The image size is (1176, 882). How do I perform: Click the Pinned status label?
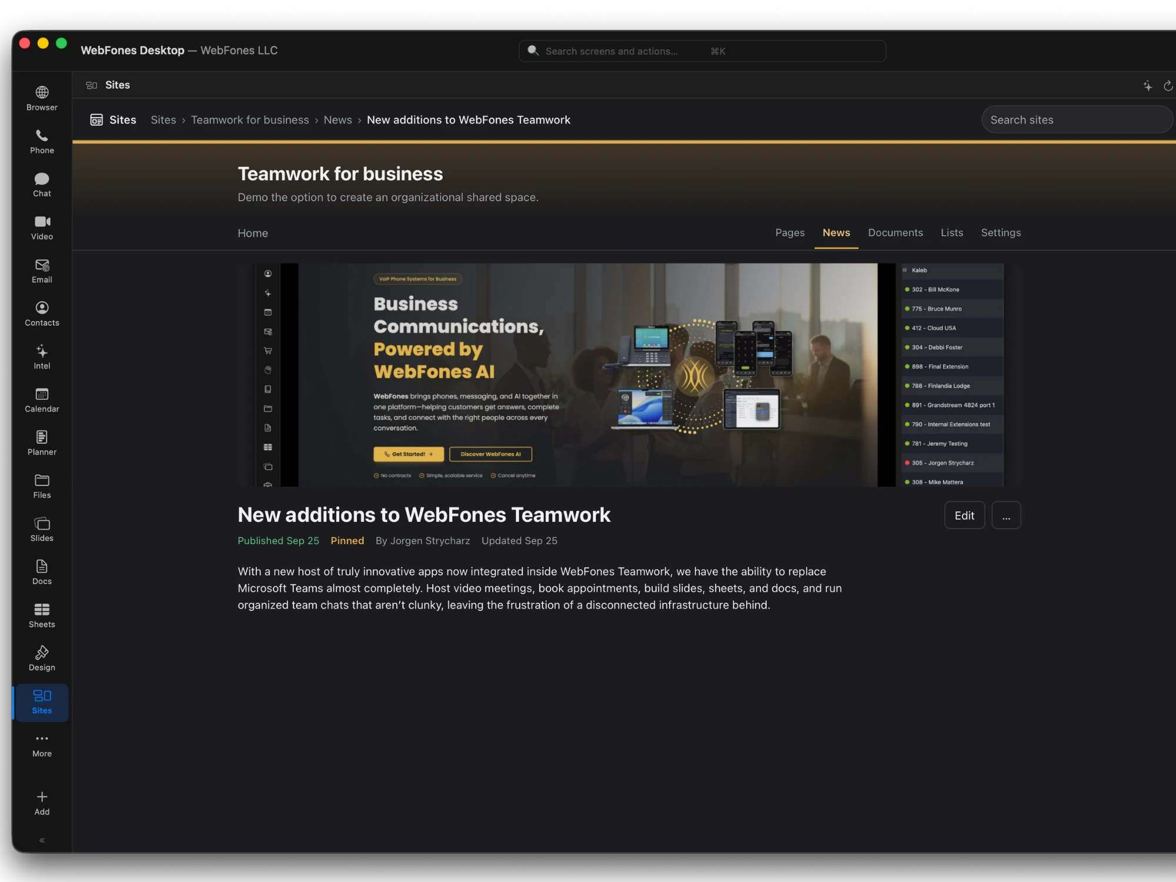coord(347,541)
